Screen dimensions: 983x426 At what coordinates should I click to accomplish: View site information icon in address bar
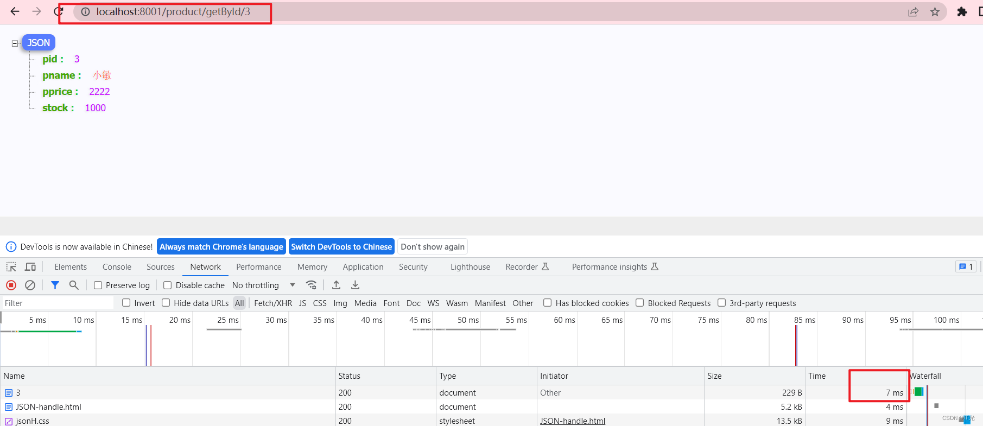pyautogui.click(x=85, y=12)
